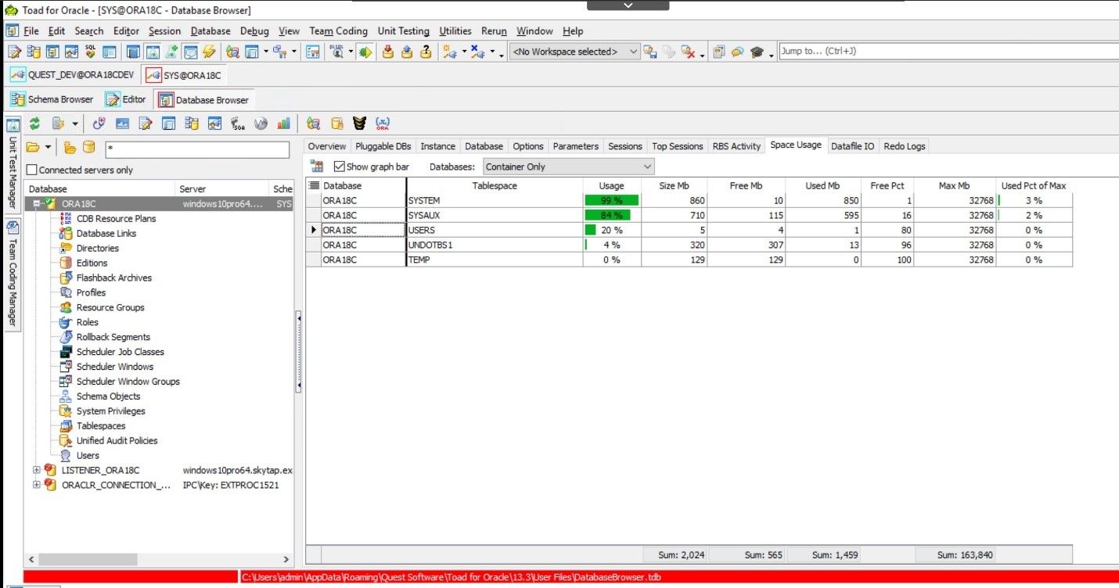Click the ORA error lookup icon
This screenshot has width=1119, height=588.
pyautogui.click(x=383, y=124)
